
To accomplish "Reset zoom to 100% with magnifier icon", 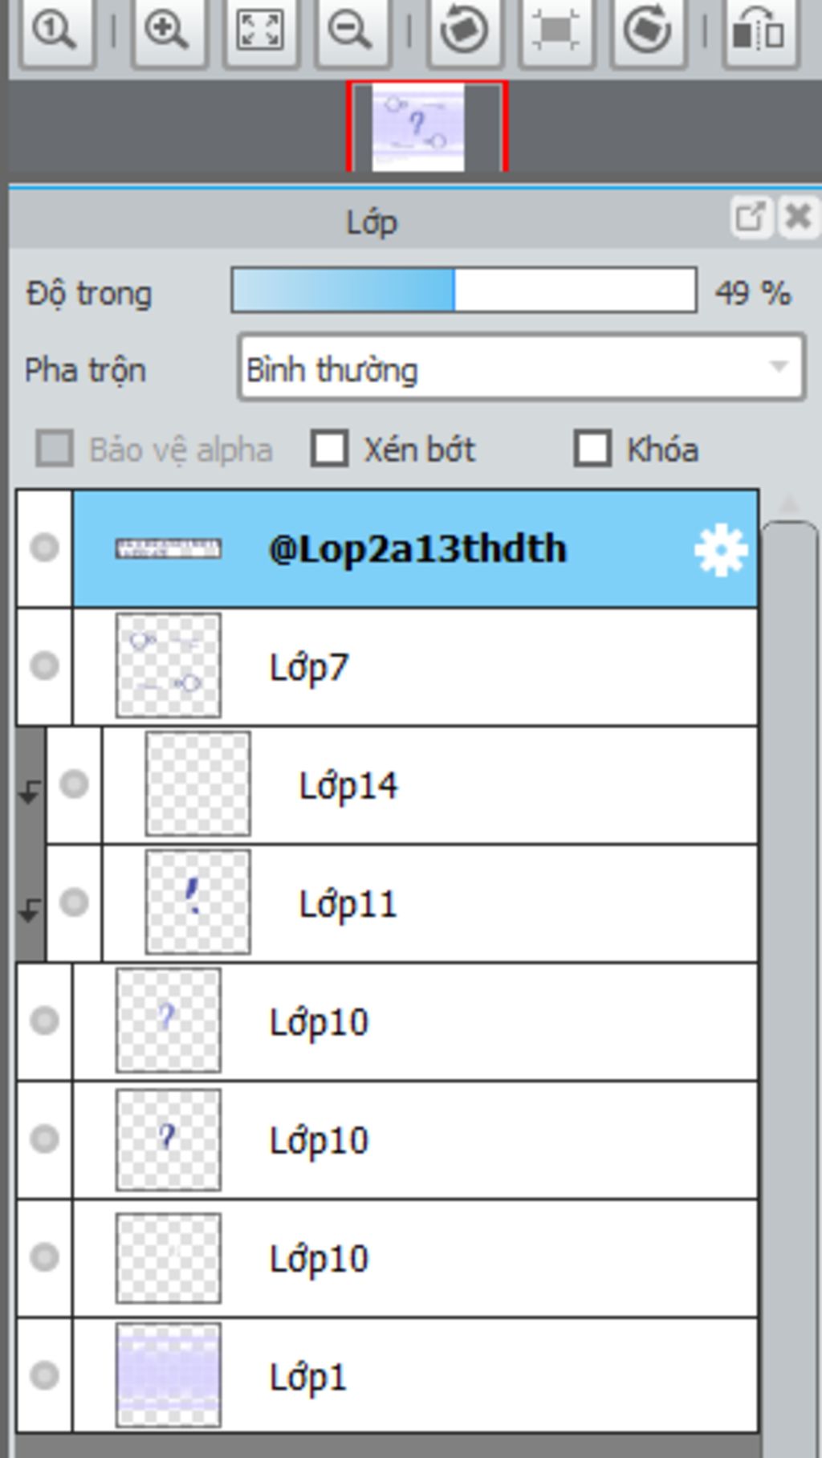I will point(55,30).
